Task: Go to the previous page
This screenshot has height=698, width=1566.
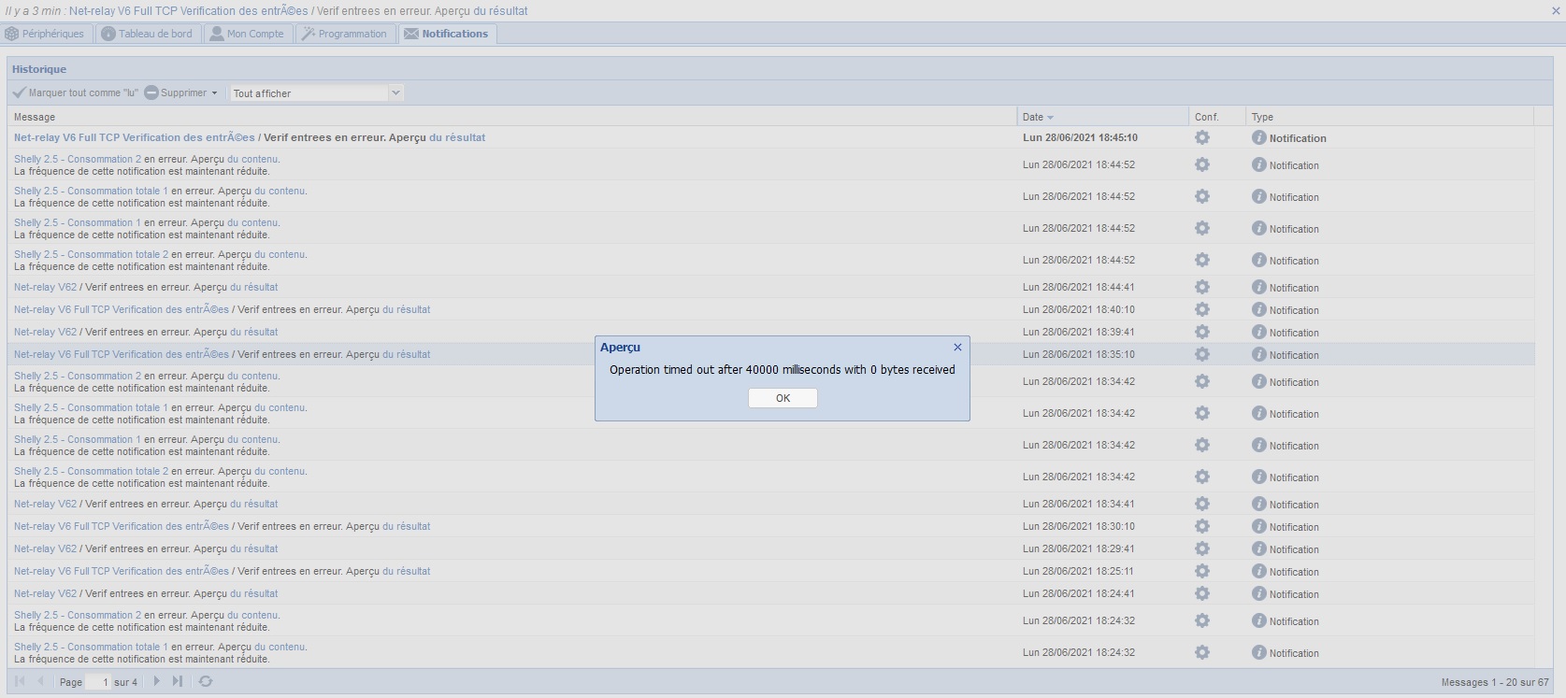Action: 40,681
